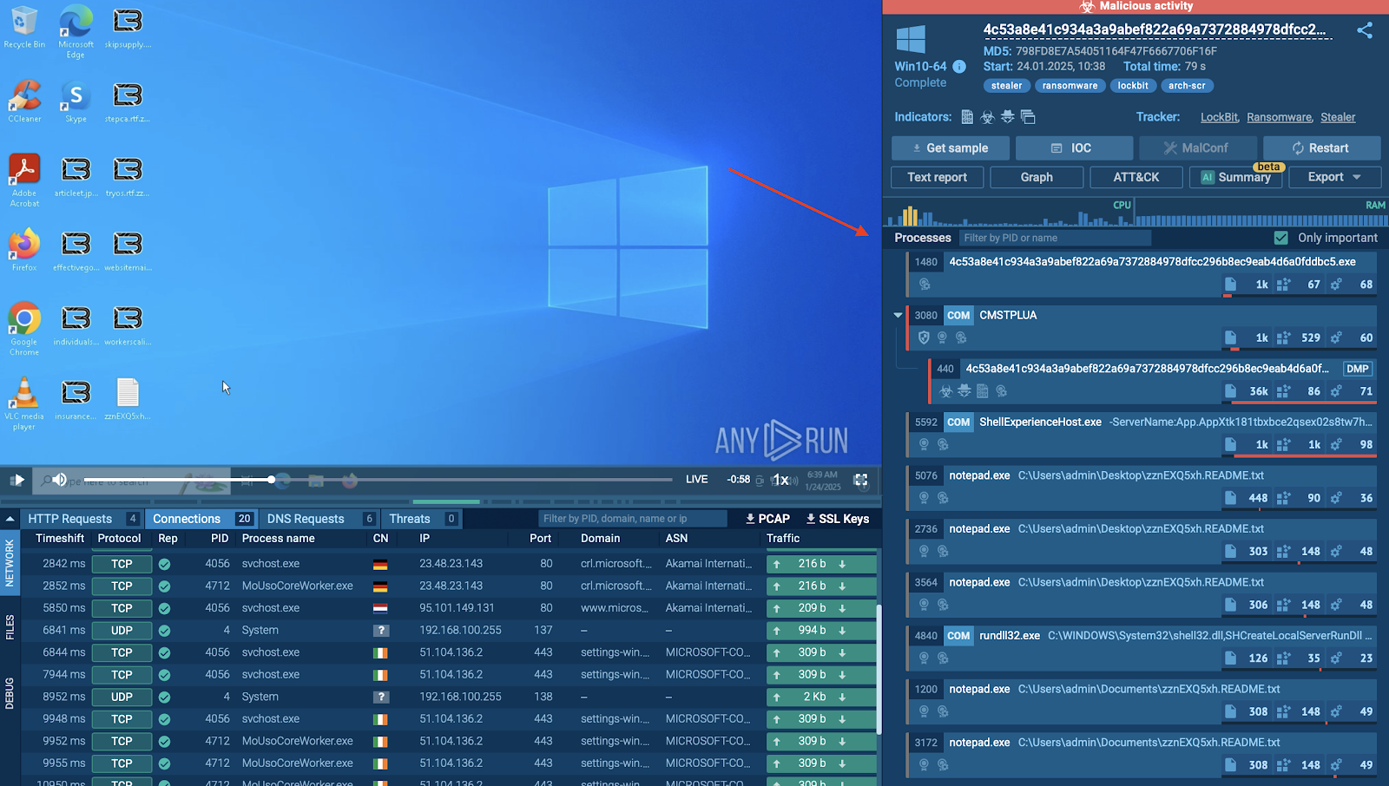Click the RAM usage graph
Image resolution: width=1389 pixels, height=786 pixels.
[1261, 213]
